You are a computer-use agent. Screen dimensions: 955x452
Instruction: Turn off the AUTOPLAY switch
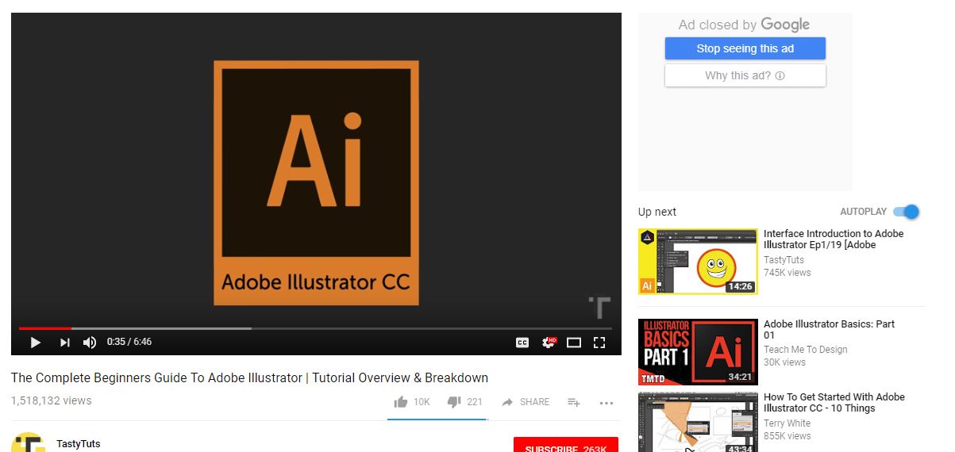pyautogui.click(x=906, y=212)
